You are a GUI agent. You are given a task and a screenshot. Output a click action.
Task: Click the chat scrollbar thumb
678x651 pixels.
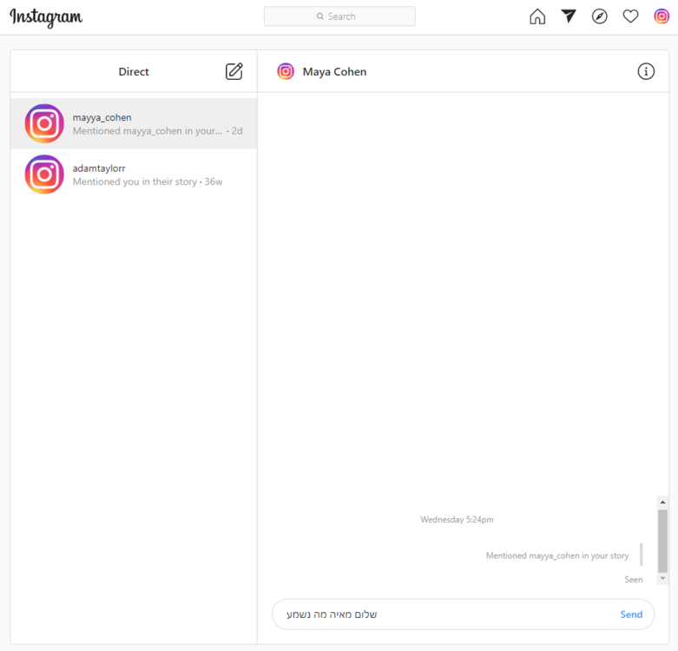click(662, 540)
